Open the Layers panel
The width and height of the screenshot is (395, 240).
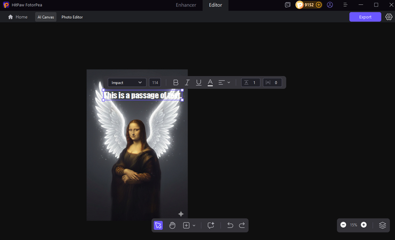(x=382, y=225)
